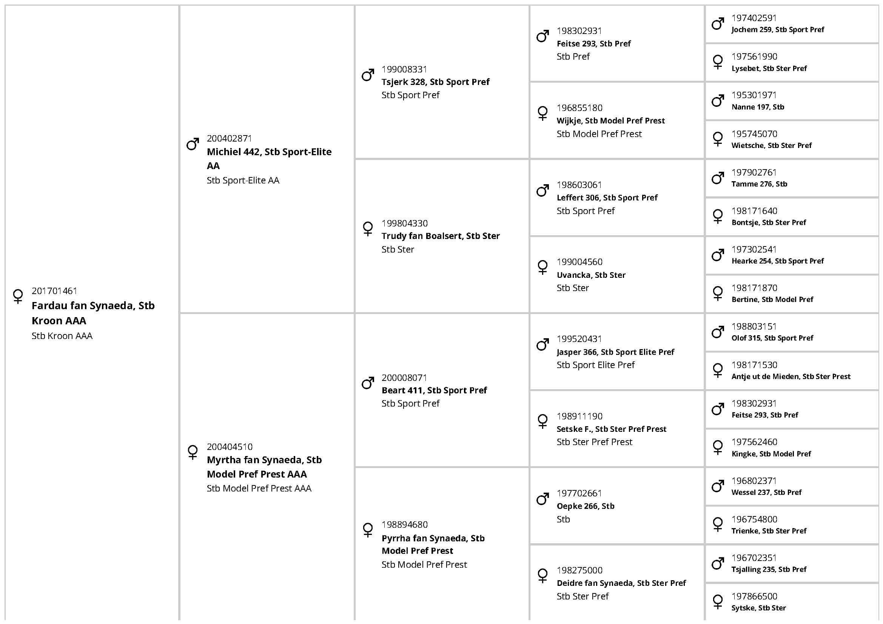Click the male icon next to Beart 411
The height and width of the screenshot is (624, 883).
point(368,383)
